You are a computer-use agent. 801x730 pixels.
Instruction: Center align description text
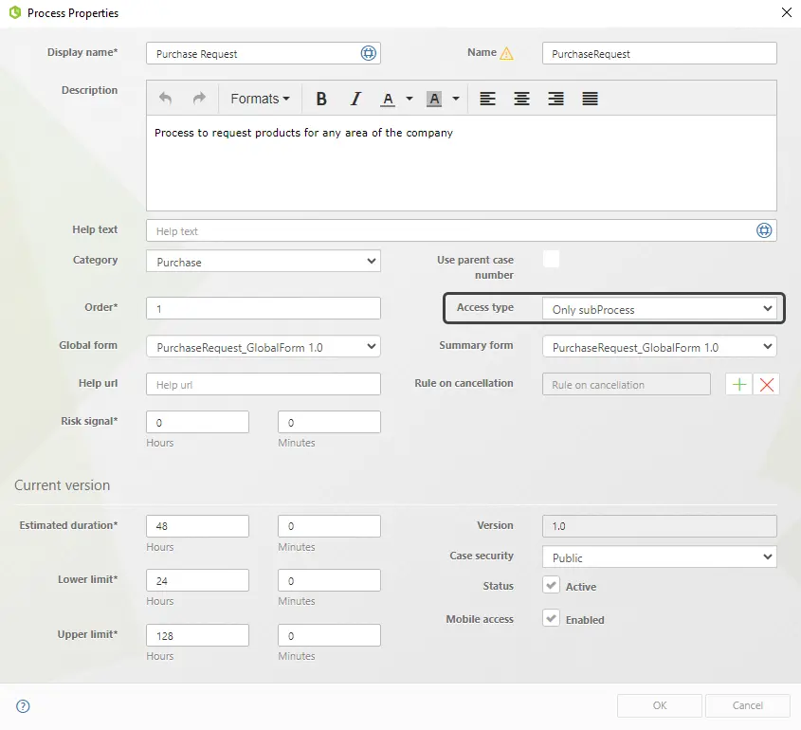(x=521, y=99)
